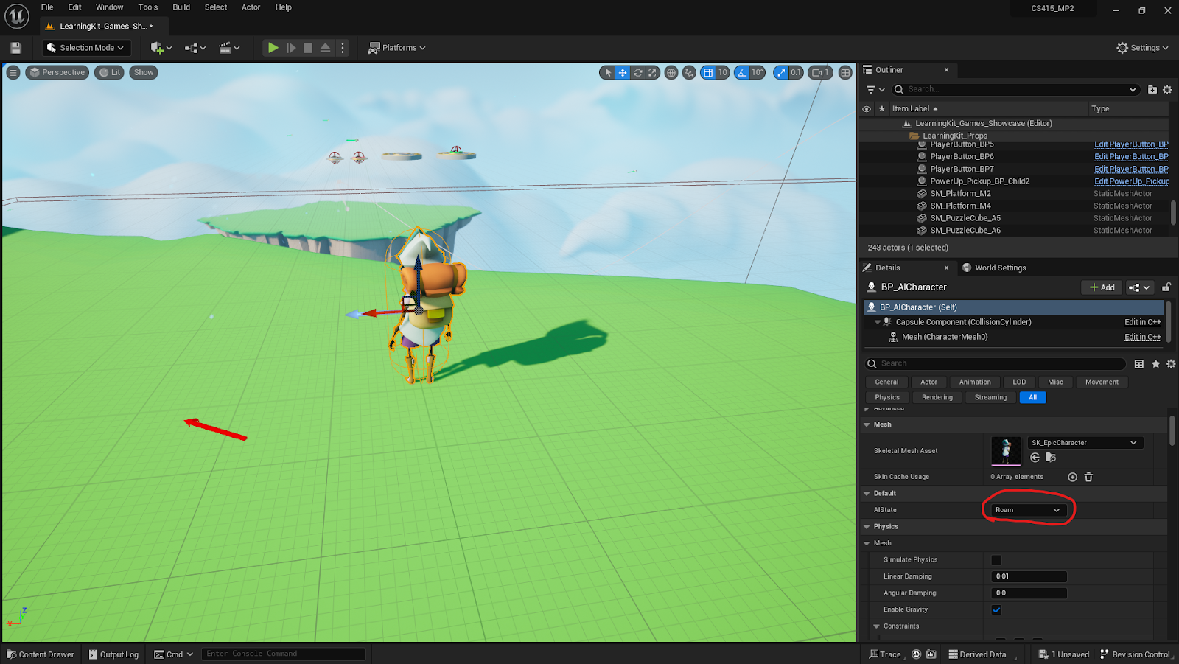Viewport: 1179px width, 664px height.
Task: Toggle rotation angle snapping
Action: tap(742, 72)
